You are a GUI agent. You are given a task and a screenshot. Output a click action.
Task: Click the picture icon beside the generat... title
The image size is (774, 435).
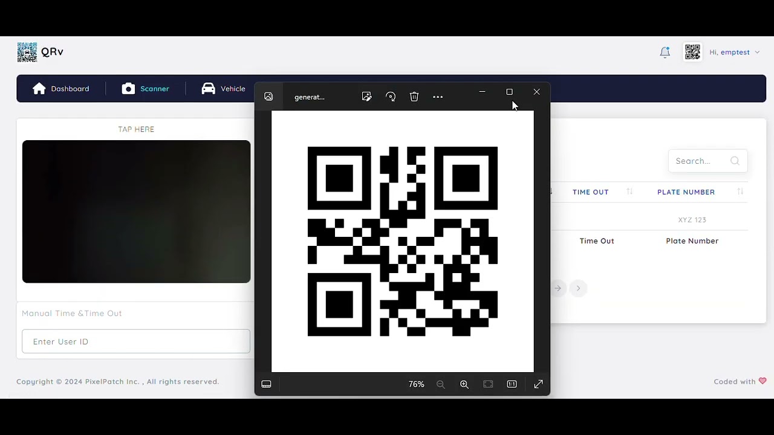[268, 97]
